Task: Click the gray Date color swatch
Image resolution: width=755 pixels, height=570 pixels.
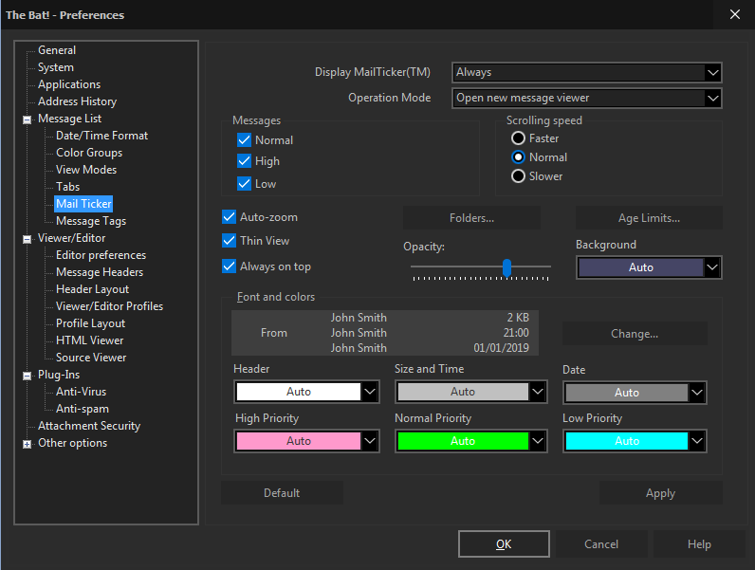Action: pos(626,393)
